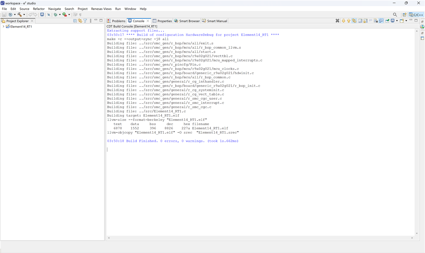Open the Smart Browser tab
Screen dimensions: 425x253
coord(187,21)
